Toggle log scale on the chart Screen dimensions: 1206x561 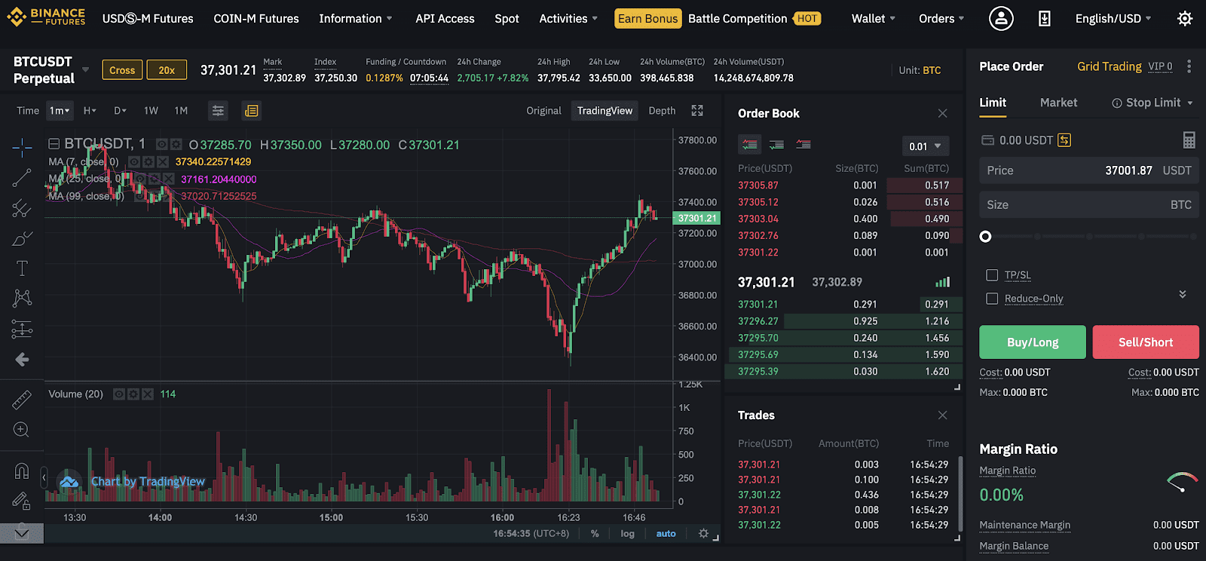[x=627, y=533]
